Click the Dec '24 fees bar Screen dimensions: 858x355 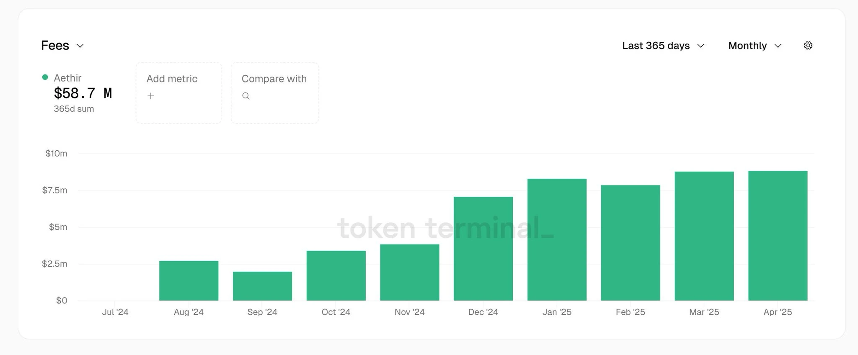click(x=483, y=248)
